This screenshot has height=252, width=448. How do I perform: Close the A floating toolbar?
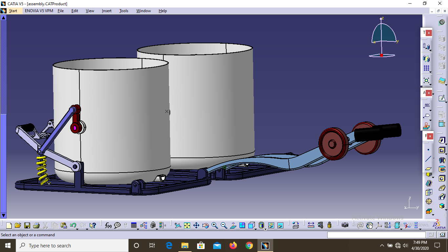point(429,93)
